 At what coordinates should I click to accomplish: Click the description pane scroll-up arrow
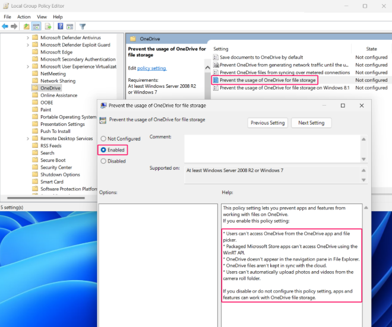(207, 68)
